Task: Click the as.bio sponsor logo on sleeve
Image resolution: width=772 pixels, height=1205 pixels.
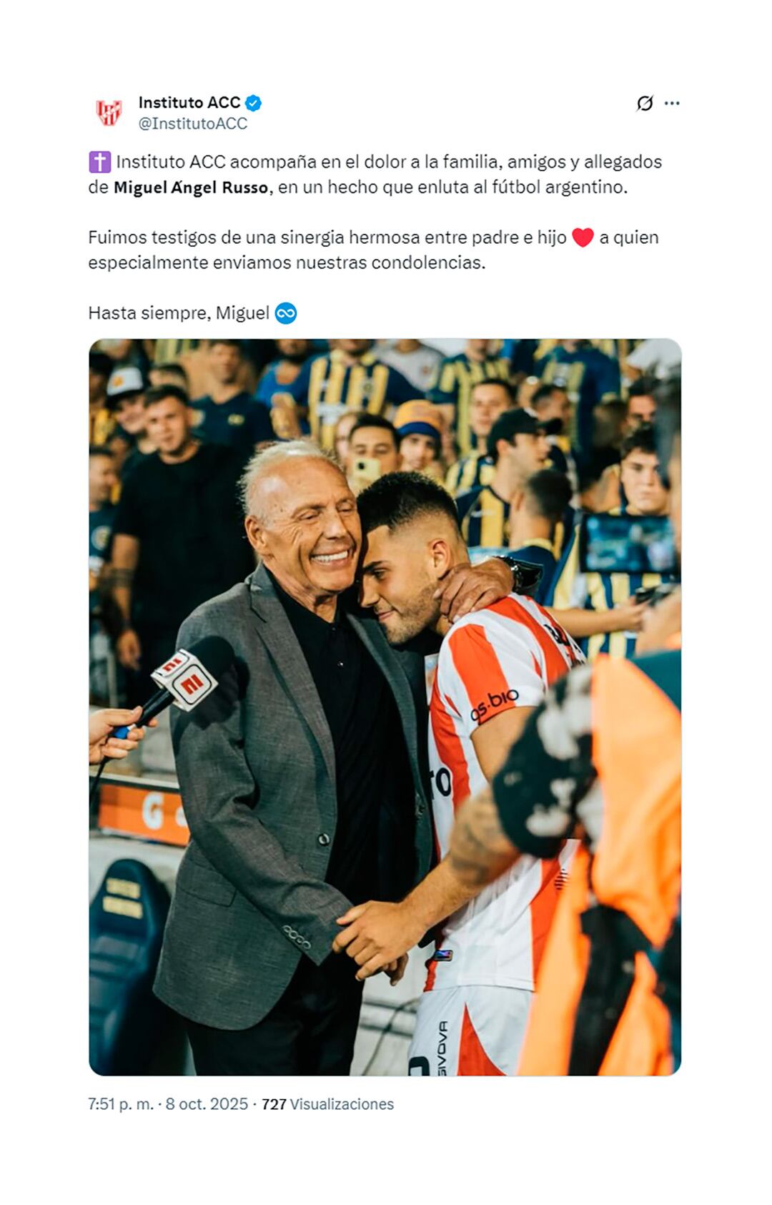Action: point(494,704)
